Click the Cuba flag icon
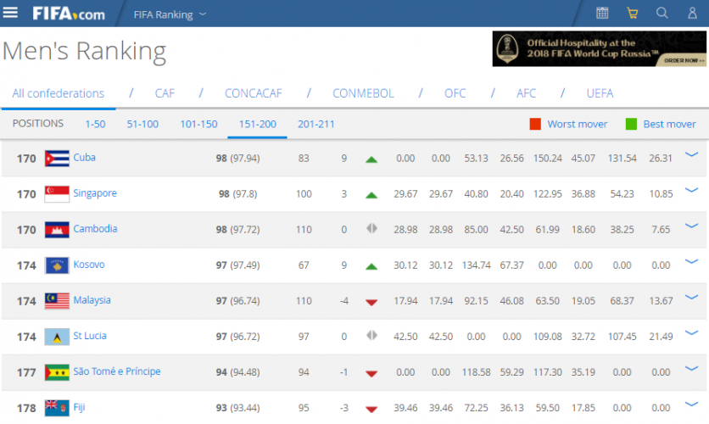 (57, 159)
